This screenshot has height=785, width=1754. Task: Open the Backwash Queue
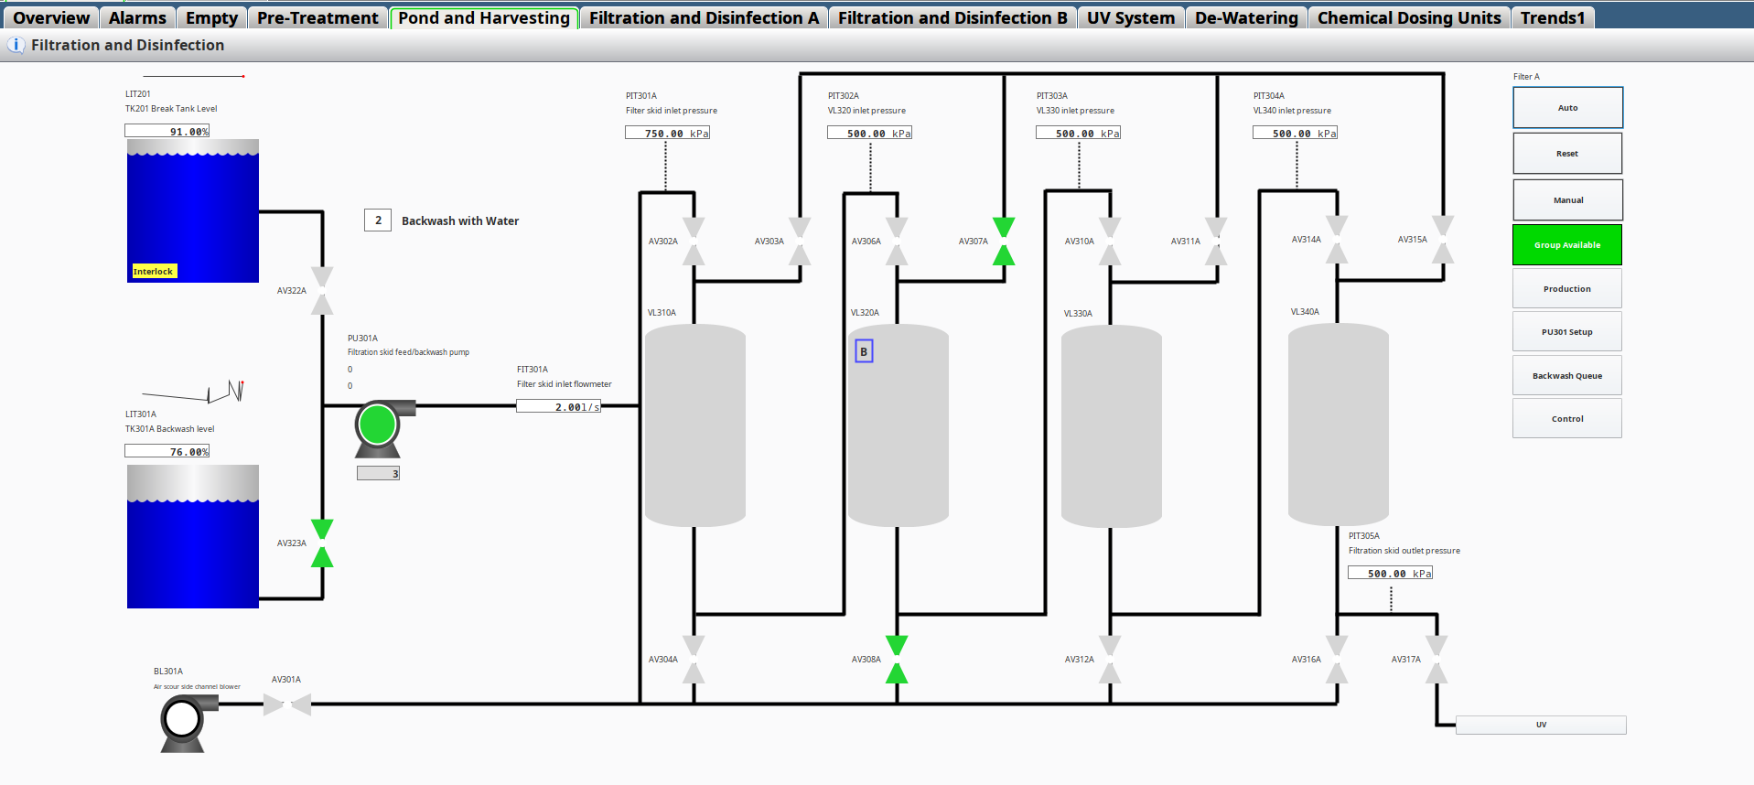1567,375
